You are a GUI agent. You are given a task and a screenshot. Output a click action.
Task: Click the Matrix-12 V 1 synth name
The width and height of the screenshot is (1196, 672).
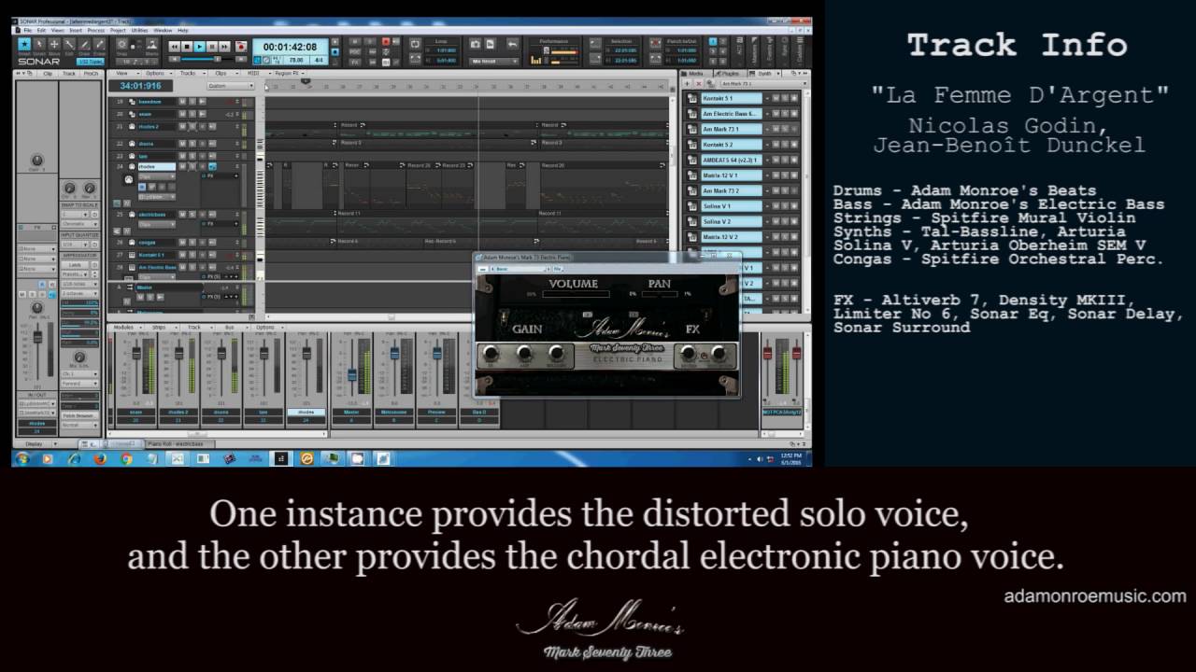[x=732, y=175]
